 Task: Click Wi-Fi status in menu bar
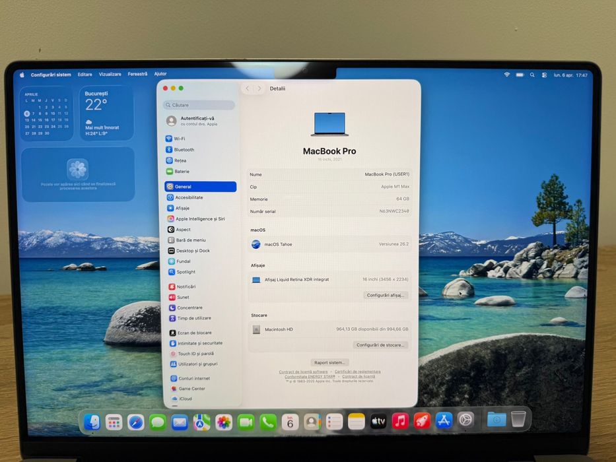point(507,75)
